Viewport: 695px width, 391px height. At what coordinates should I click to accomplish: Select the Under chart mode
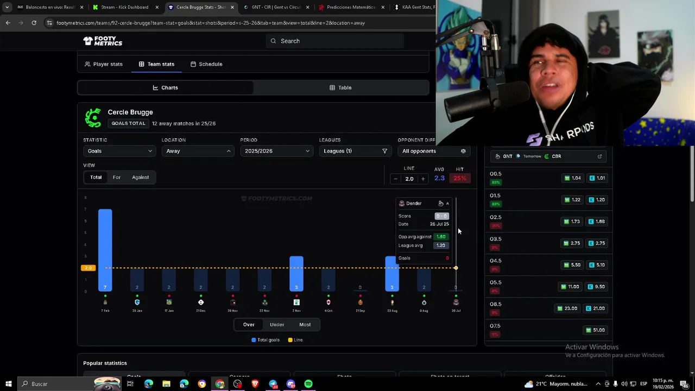pos(277,325)
